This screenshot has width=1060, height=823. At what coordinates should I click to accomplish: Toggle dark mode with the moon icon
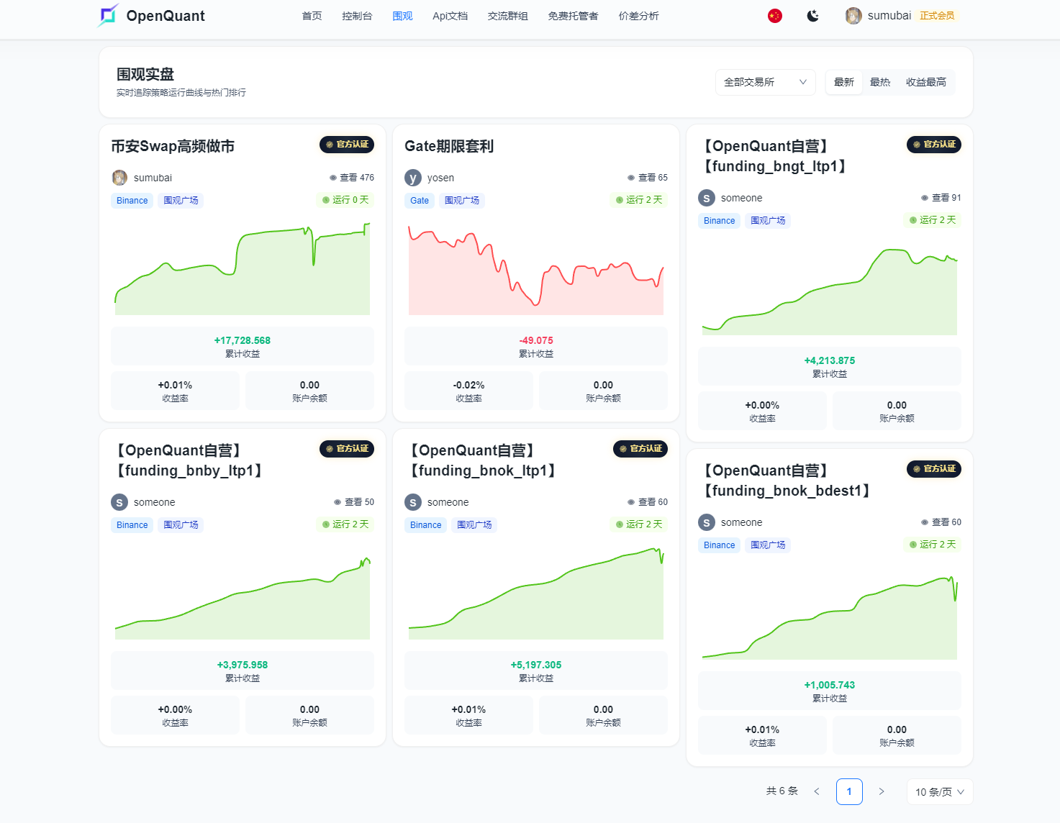(x=812, y=16)
